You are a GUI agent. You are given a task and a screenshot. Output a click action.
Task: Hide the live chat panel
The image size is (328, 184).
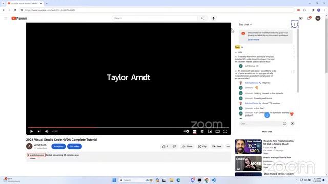coord(267,132)
